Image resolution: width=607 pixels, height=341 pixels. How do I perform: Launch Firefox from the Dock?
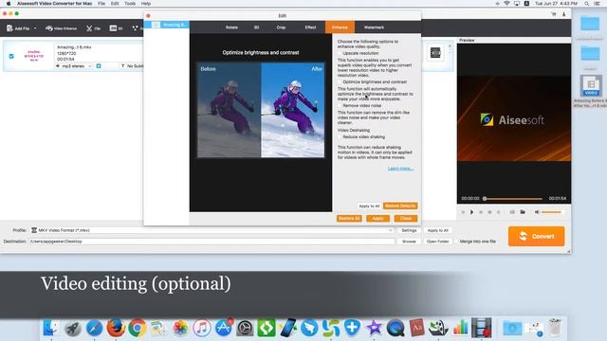point(116,328)
